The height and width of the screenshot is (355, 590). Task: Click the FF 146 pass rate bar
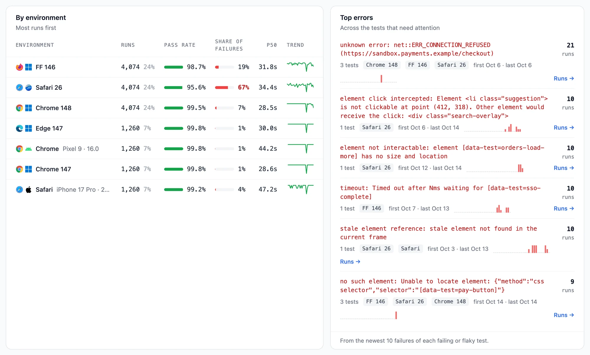[x=173, y=67]
